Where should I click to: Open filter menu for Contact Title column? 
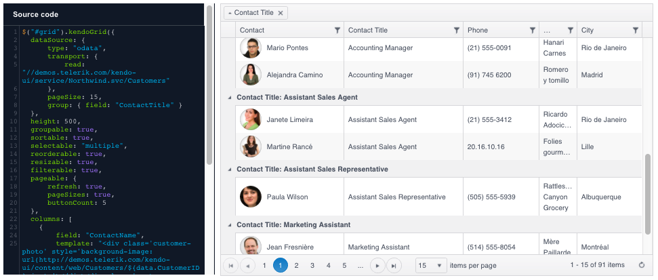(x=456, y=31)
